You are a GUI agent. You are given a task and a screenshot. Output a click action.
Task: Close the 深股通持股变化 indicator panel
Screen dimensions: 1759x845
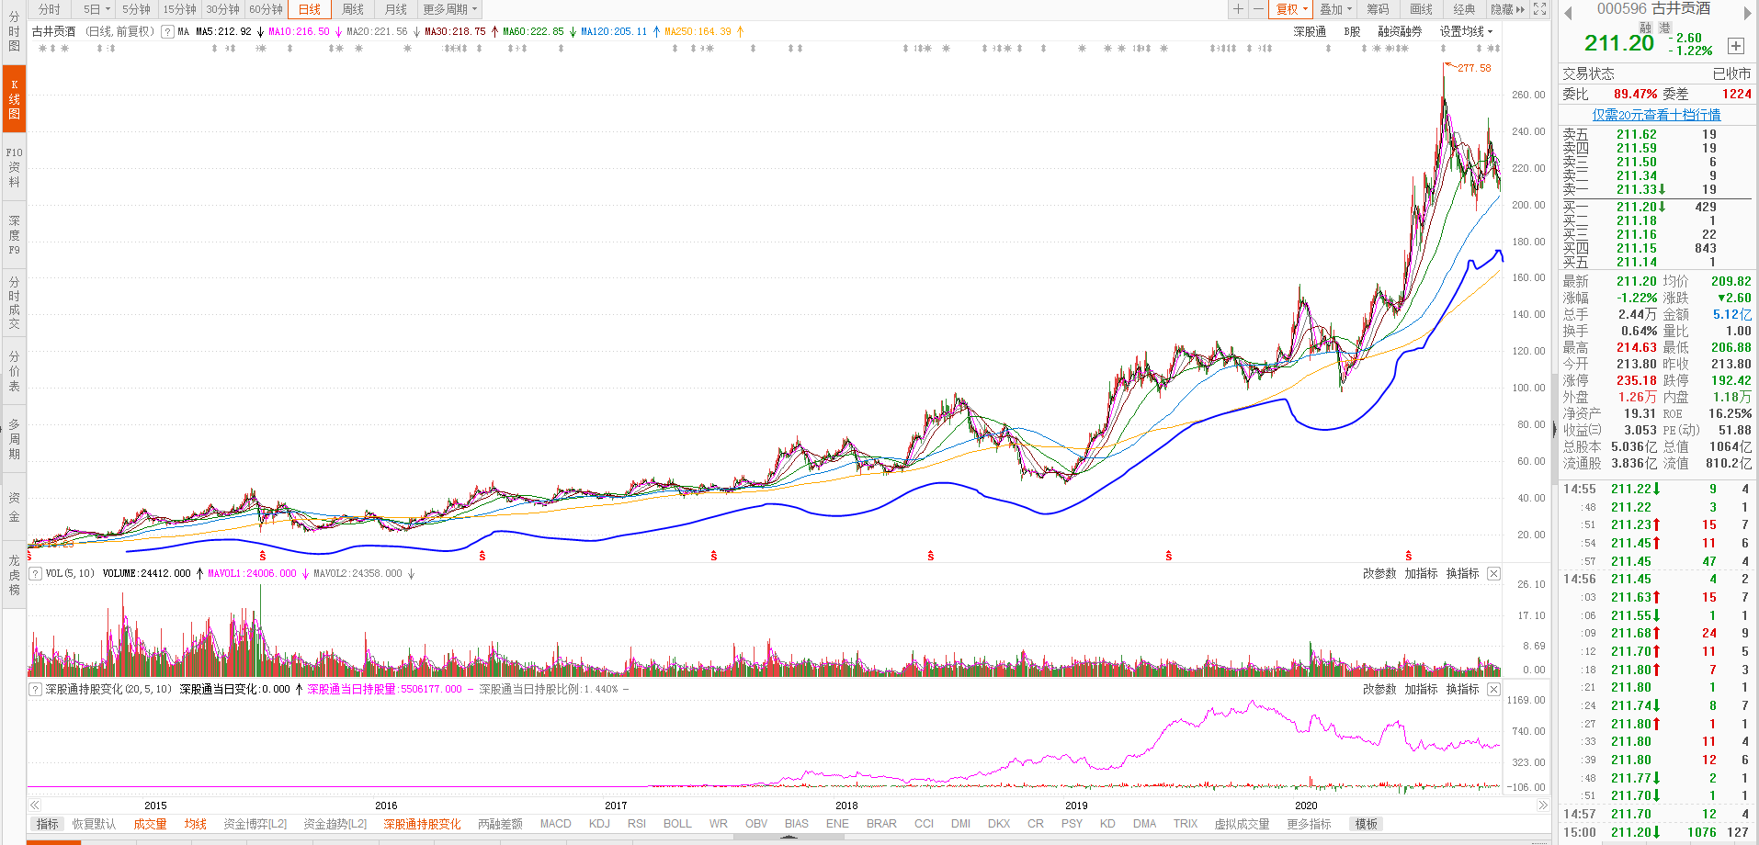(x=1493, y=689)
